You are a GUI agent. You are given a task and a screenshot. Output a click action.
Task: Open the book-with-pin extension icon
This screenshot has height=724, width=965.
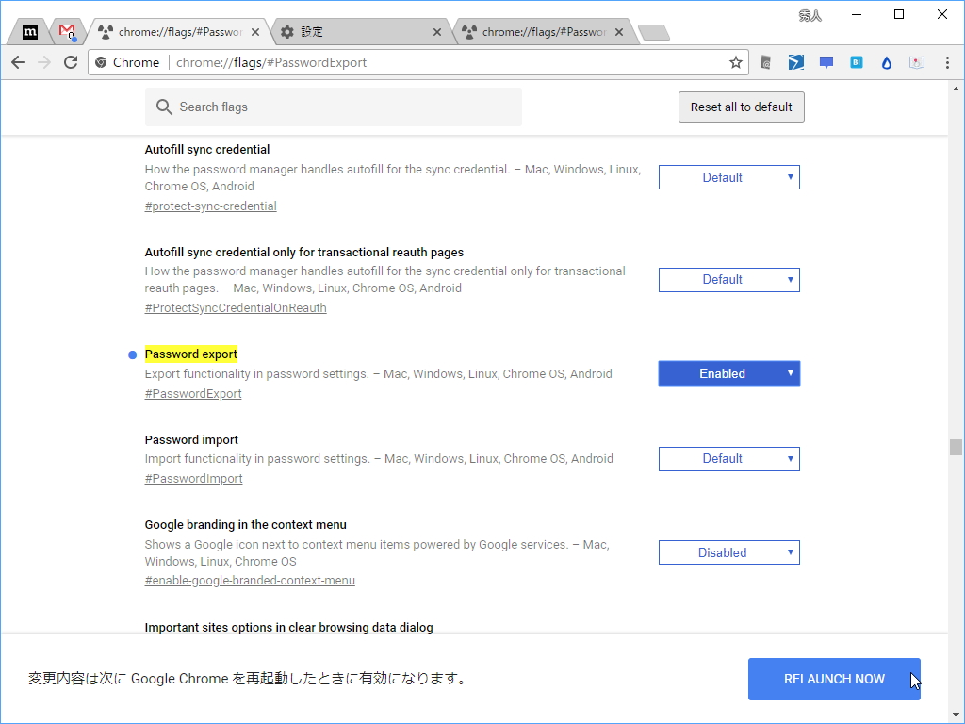pos(917,62)
